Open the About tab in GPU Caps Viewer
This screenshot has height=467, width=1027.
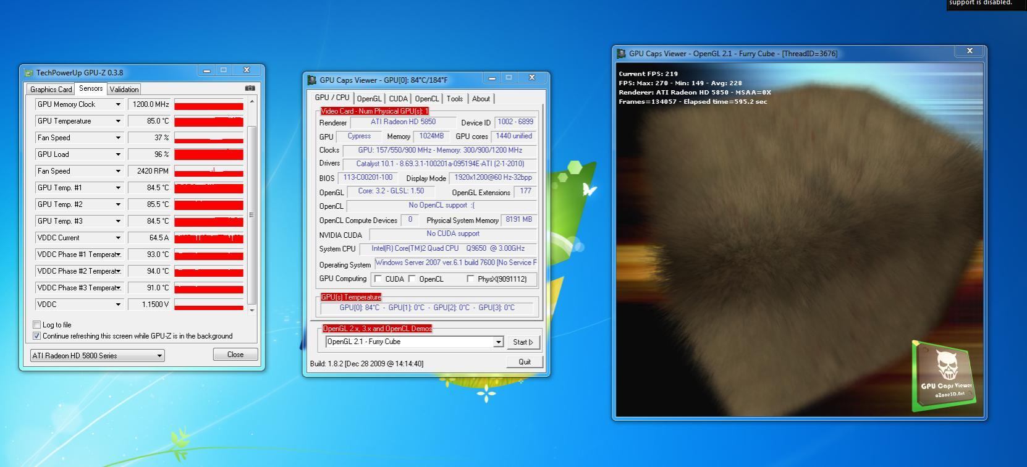tap(481, 99)
